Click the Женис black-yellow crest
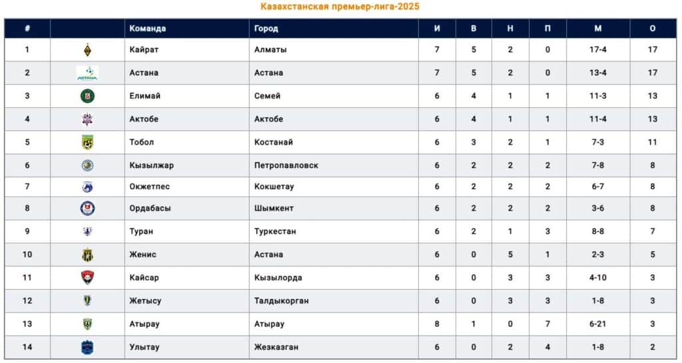The height and width of the screenshot is (363, 682). click(87, 254)
